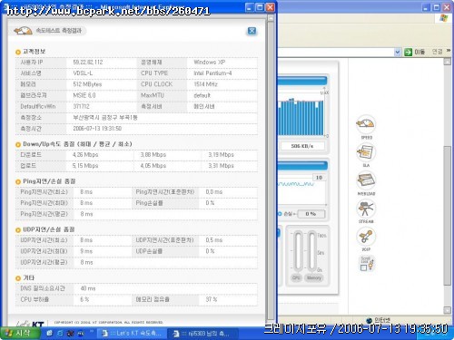This screenshot has height=340, width=454.
Task: Maximize the background browser window
Action: coord(436,7)
